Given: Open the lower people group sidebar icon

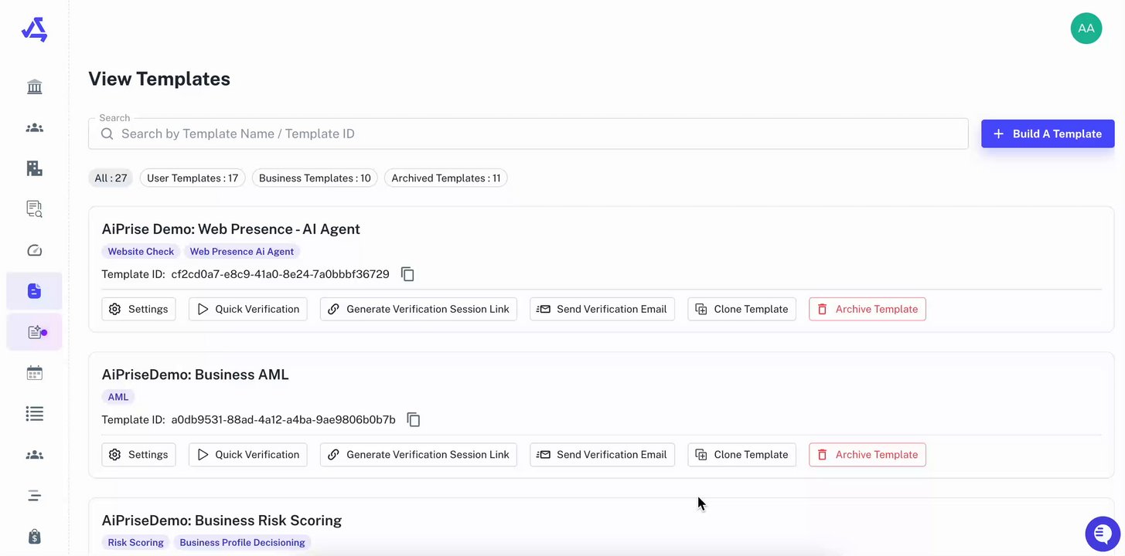Looking at the screenshot, I should [34, 455].
